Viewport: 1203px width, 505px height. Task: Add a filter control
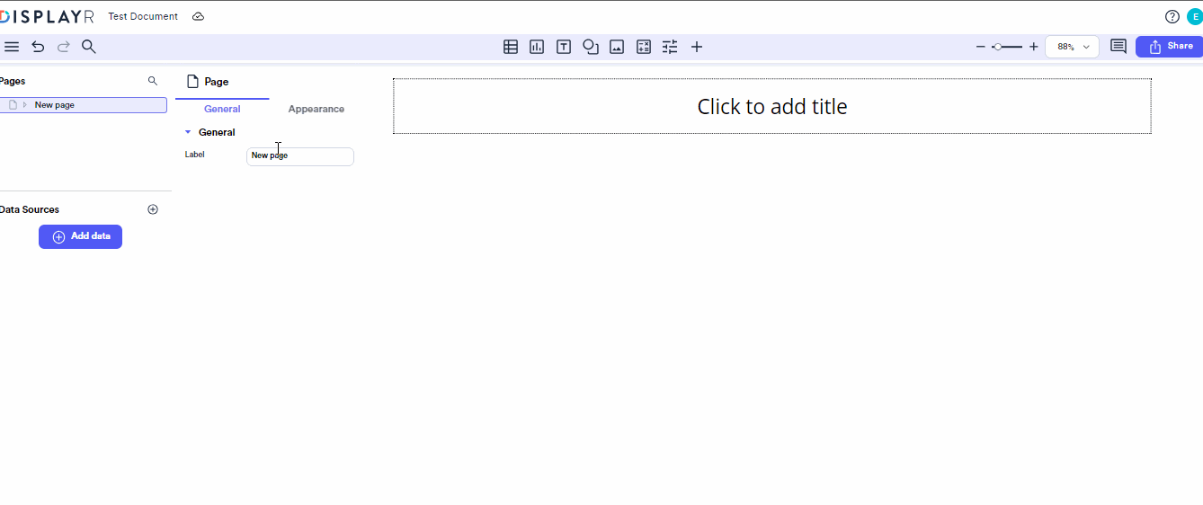pos(670,47)
